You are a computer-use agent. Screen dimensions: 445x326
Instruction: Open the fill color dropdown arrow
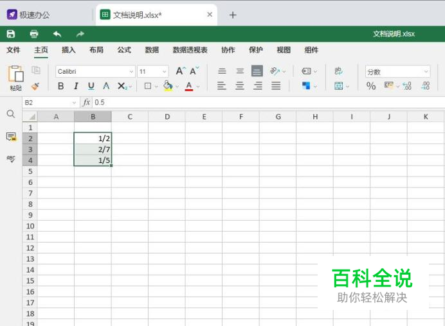pyautogui.click(x=177, y=87)
